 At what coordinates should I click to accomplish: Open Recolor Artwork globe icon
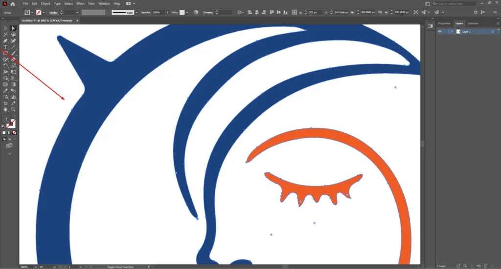[x=196, y=12]
